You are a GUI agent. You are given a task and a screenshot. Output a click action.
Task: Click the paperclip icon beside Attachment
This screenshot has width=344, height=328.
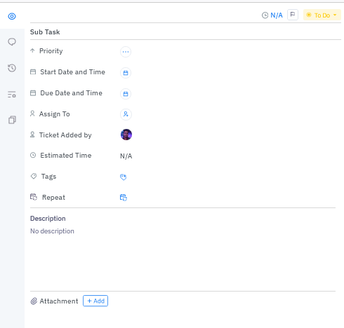pos(34,301)
